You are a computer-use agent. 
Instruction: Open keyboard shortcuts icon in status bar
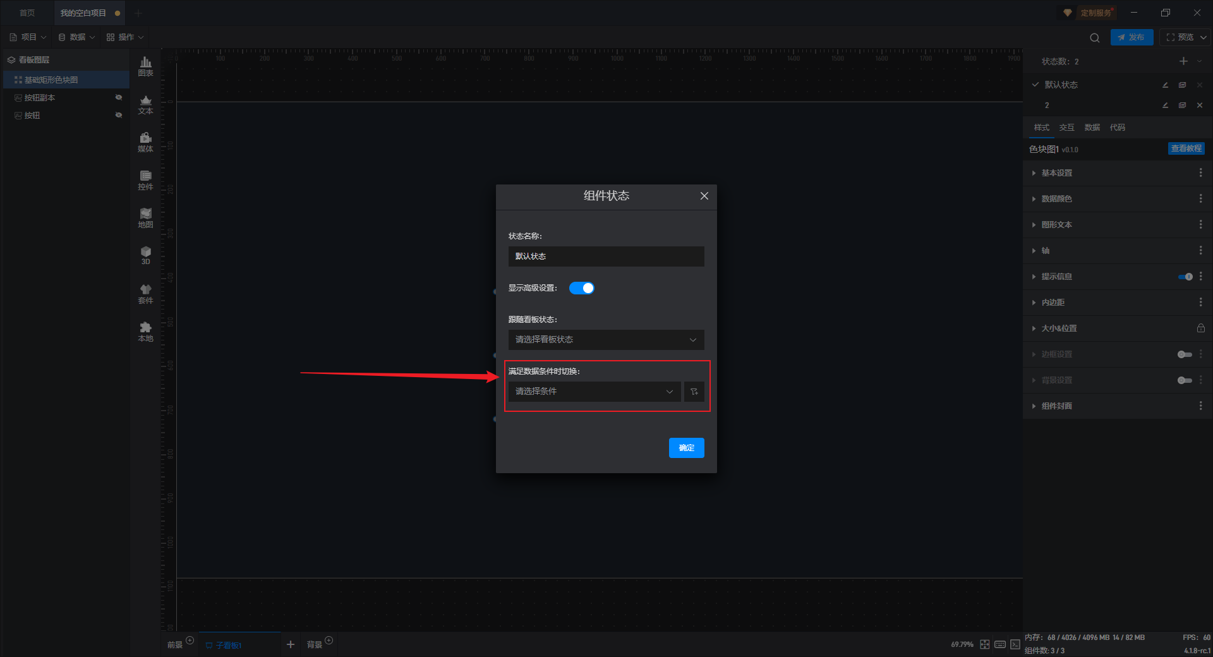click(1000, 644)
